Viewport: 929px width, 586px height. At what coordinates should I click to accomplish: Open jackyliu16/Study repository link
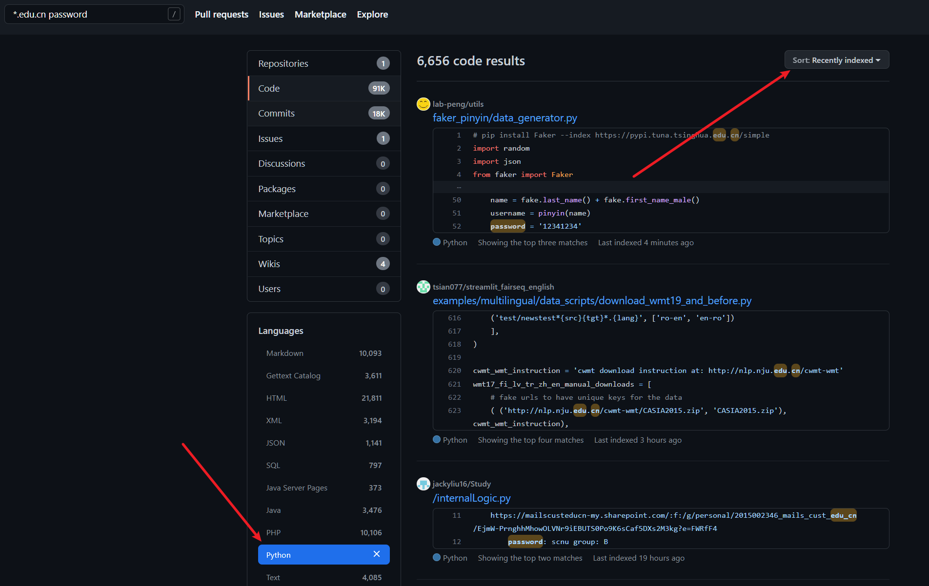[462, 484]
